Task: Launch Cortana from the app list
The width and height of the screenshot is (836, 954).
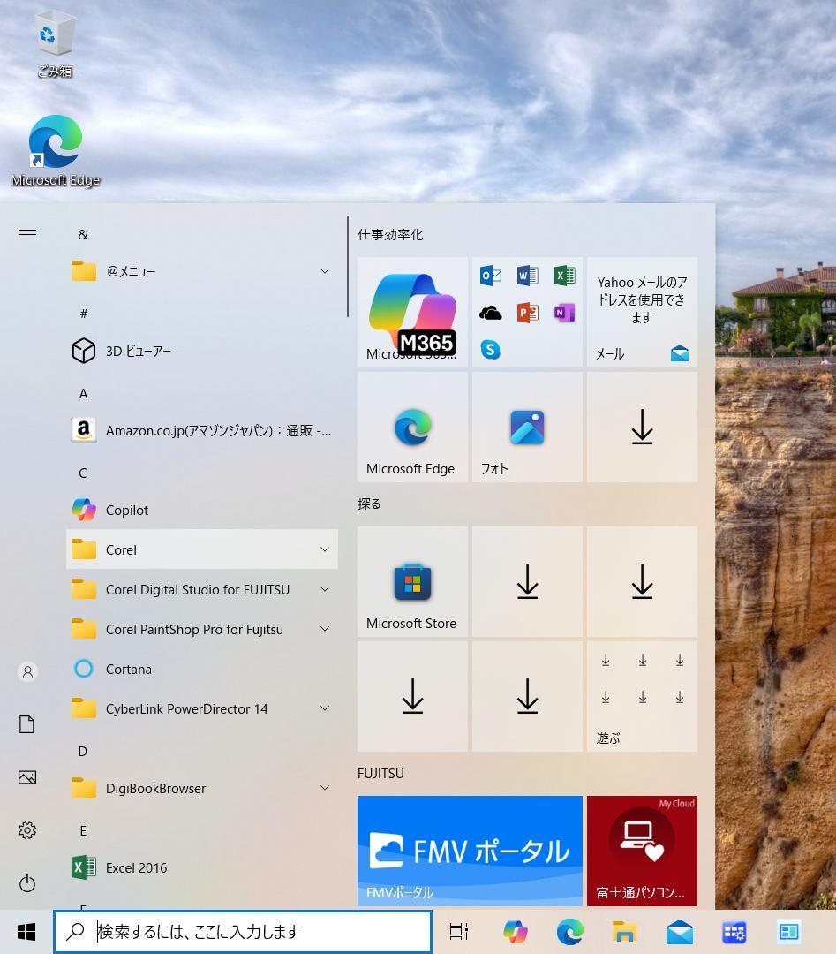Action: (x=202, y=670)
